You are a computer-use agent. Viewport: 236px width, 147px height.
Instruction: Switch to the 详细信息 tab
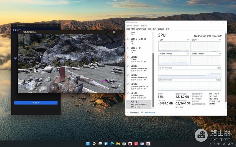[161, 29]
